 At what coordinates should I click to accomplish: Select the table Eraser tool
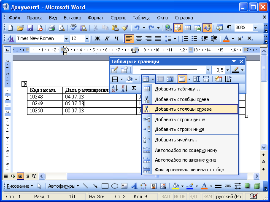[124, 70]
